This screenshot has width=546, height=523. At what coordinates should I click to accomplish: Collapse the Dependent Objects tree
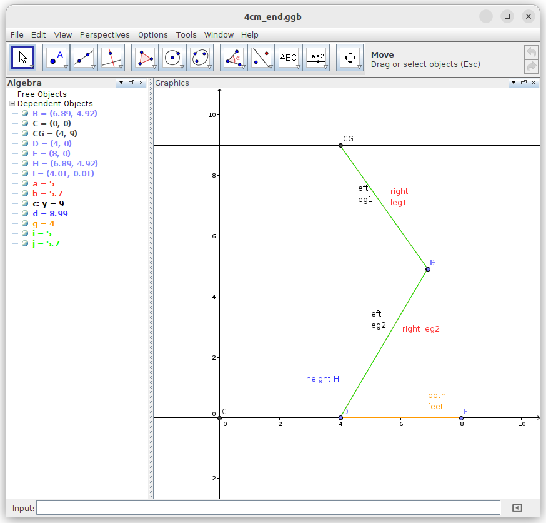12,104
